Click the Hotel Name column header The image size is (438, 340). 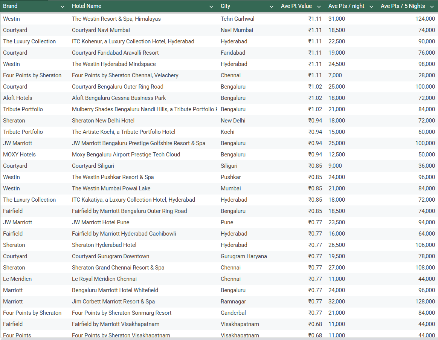pos(87,6)
